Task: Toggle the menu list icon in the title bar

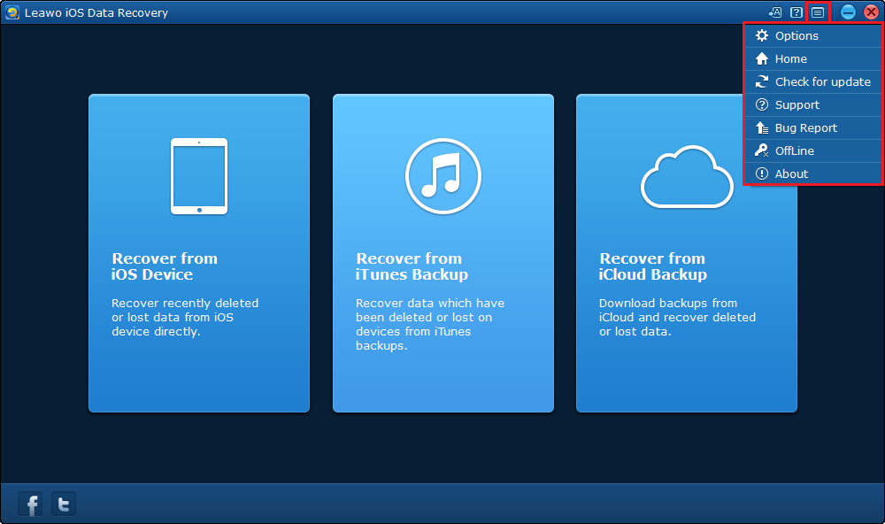Action: pyautogui.click(x=818, y=12)
